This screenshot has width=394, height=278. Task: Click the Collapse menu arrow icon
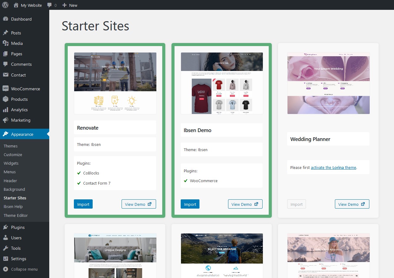6,269
